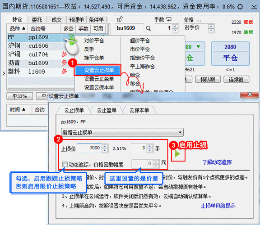This screenshot has width=260, height=225.
Task: Choose 指定价平仓 in context menu
Action: (142, 58)
